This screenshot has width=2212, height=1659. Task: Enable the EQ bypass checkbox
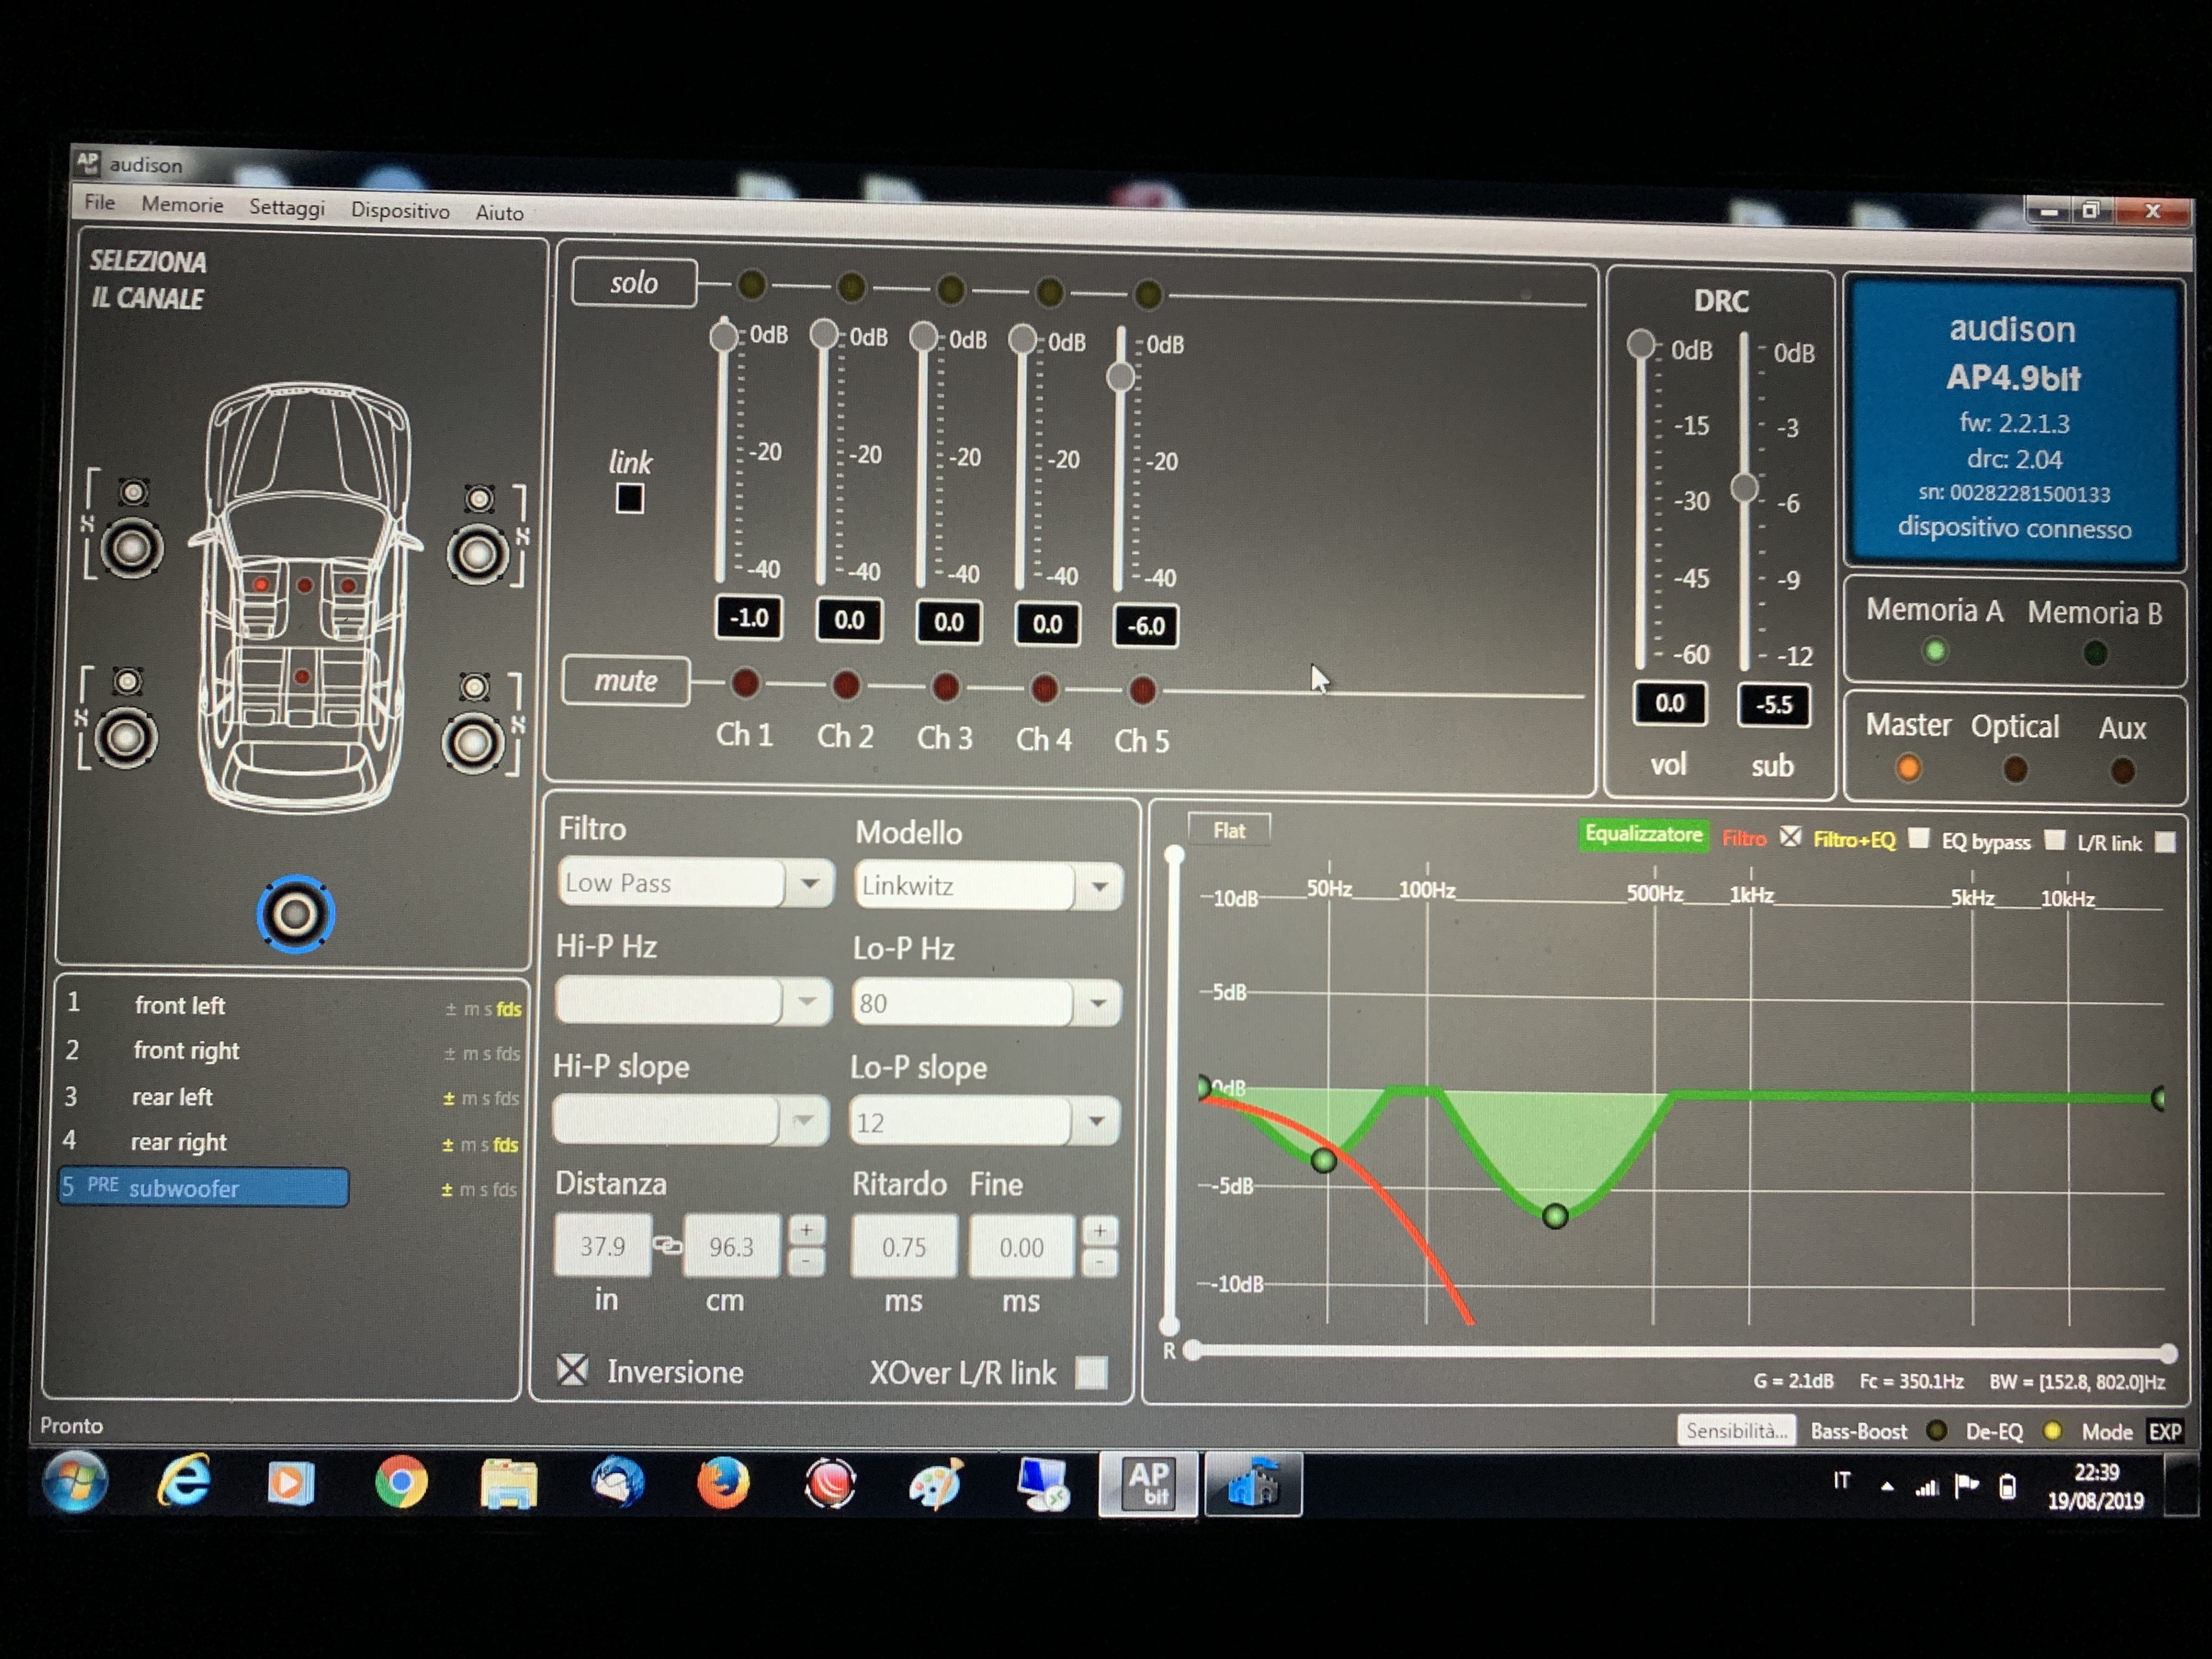click(2055, 840)
